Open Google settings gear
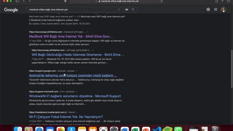 tap(208, 9)
